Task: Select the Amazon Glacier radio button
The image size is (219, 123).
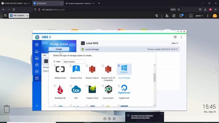Action: [x=87, y=66]
